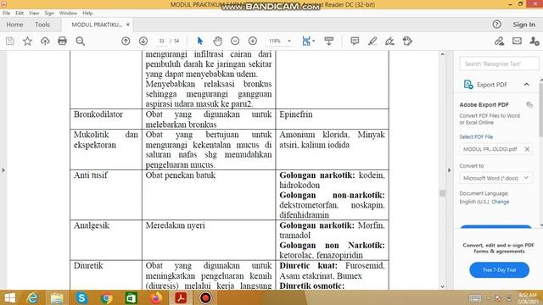Print the document using printer icon
543x305 pixels.
62,42
